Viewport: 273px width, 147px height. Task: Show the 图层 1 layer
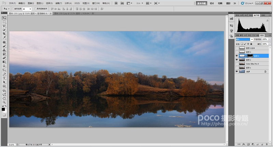click(236, 68)
